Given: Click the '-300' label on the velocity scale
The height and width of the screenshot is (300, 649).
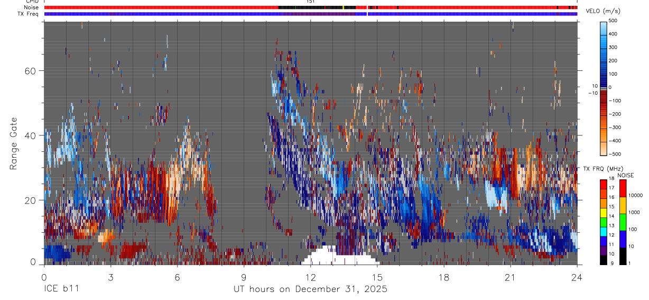Looking at the screenshot, I should coord(615,128).
